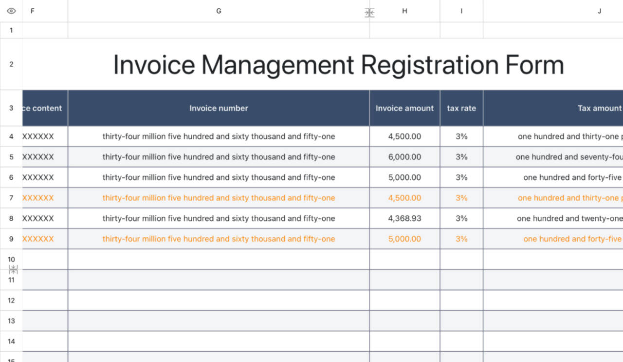Click the invoice content header cell in column F
This screenshot has width=623, height=362.
pos(45,108)
